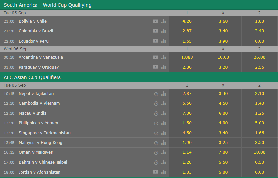
Task: Open live stream icon for Bolivia v Chile
Action: pos(155,21)
